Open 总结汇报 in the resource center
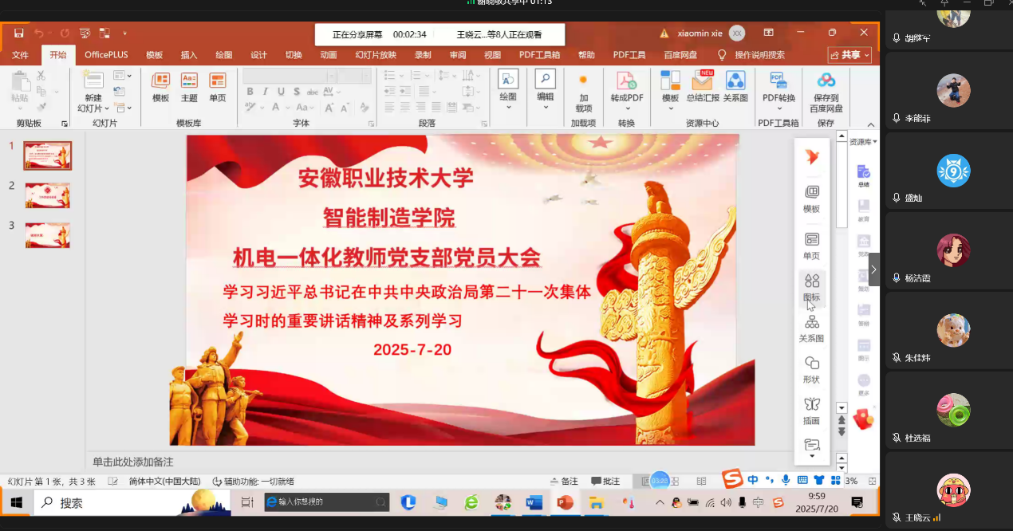Image resolution: width=1013 pixels, height=531 pixels. (702, 81)
